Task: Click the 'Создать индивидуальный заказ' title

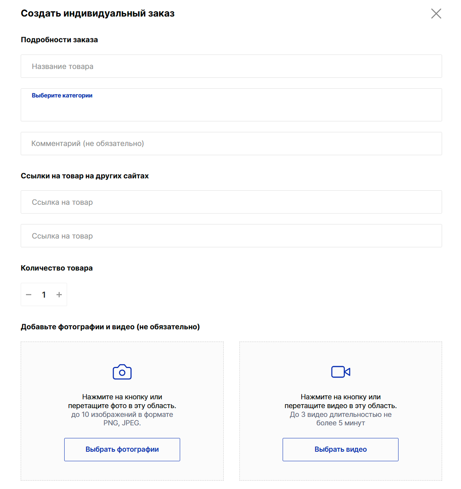Action: click(x=98, y=13)
